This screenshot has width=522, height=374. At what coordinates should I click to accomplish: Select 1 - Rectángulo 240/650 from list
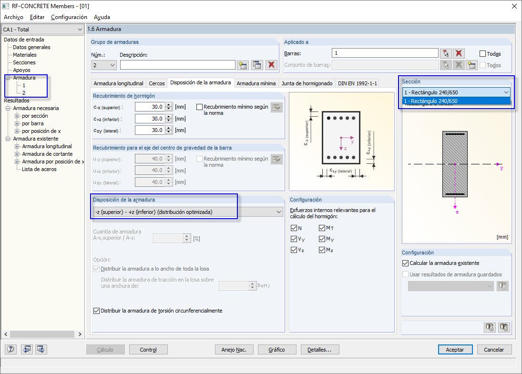click(x=456, y=101)
